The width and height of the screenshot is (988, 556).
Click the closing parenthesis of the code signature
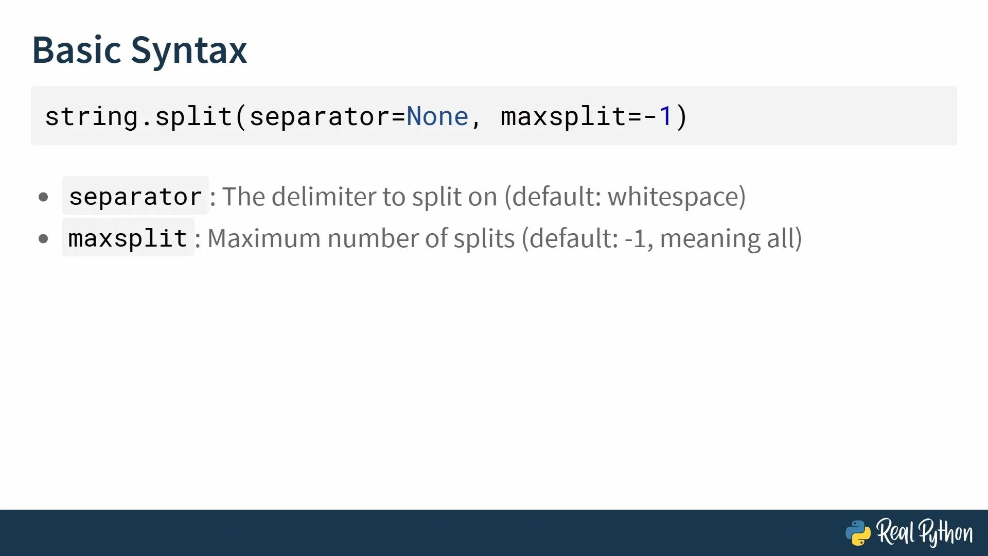(682, 116)
